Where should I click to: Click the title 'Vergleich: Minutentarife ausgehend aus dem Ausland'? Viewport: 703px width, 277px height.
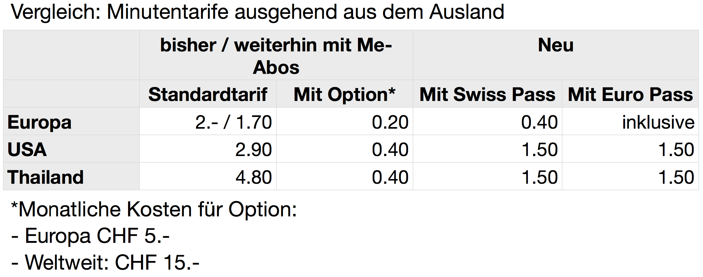point(257,12)
